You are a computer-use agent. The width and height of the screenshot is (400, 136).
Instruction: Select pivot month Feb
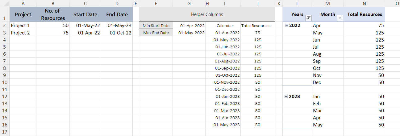coord(328,103)
